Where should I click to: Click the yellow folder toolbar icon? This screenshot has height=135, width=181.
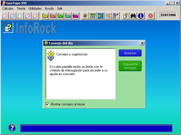45,16
